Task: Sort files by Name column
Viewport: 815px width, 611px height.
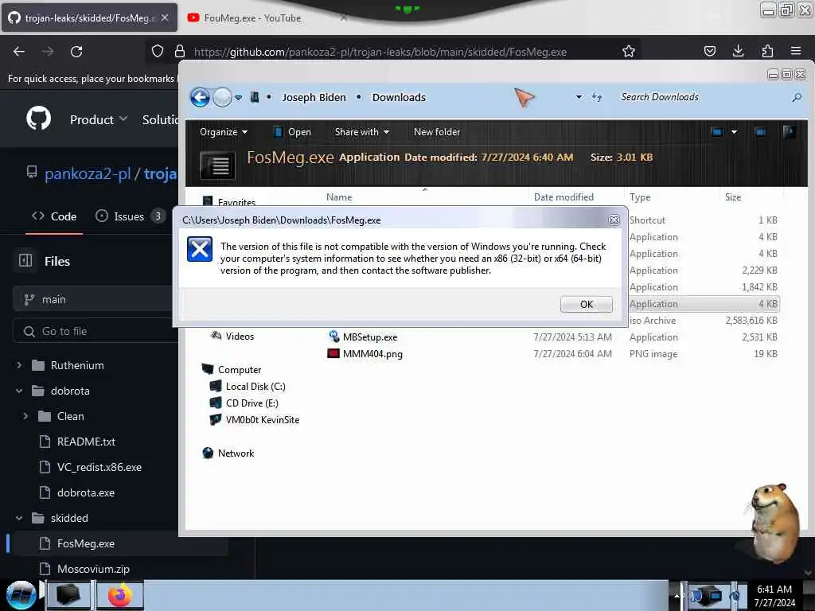Action: coord(339,197)
